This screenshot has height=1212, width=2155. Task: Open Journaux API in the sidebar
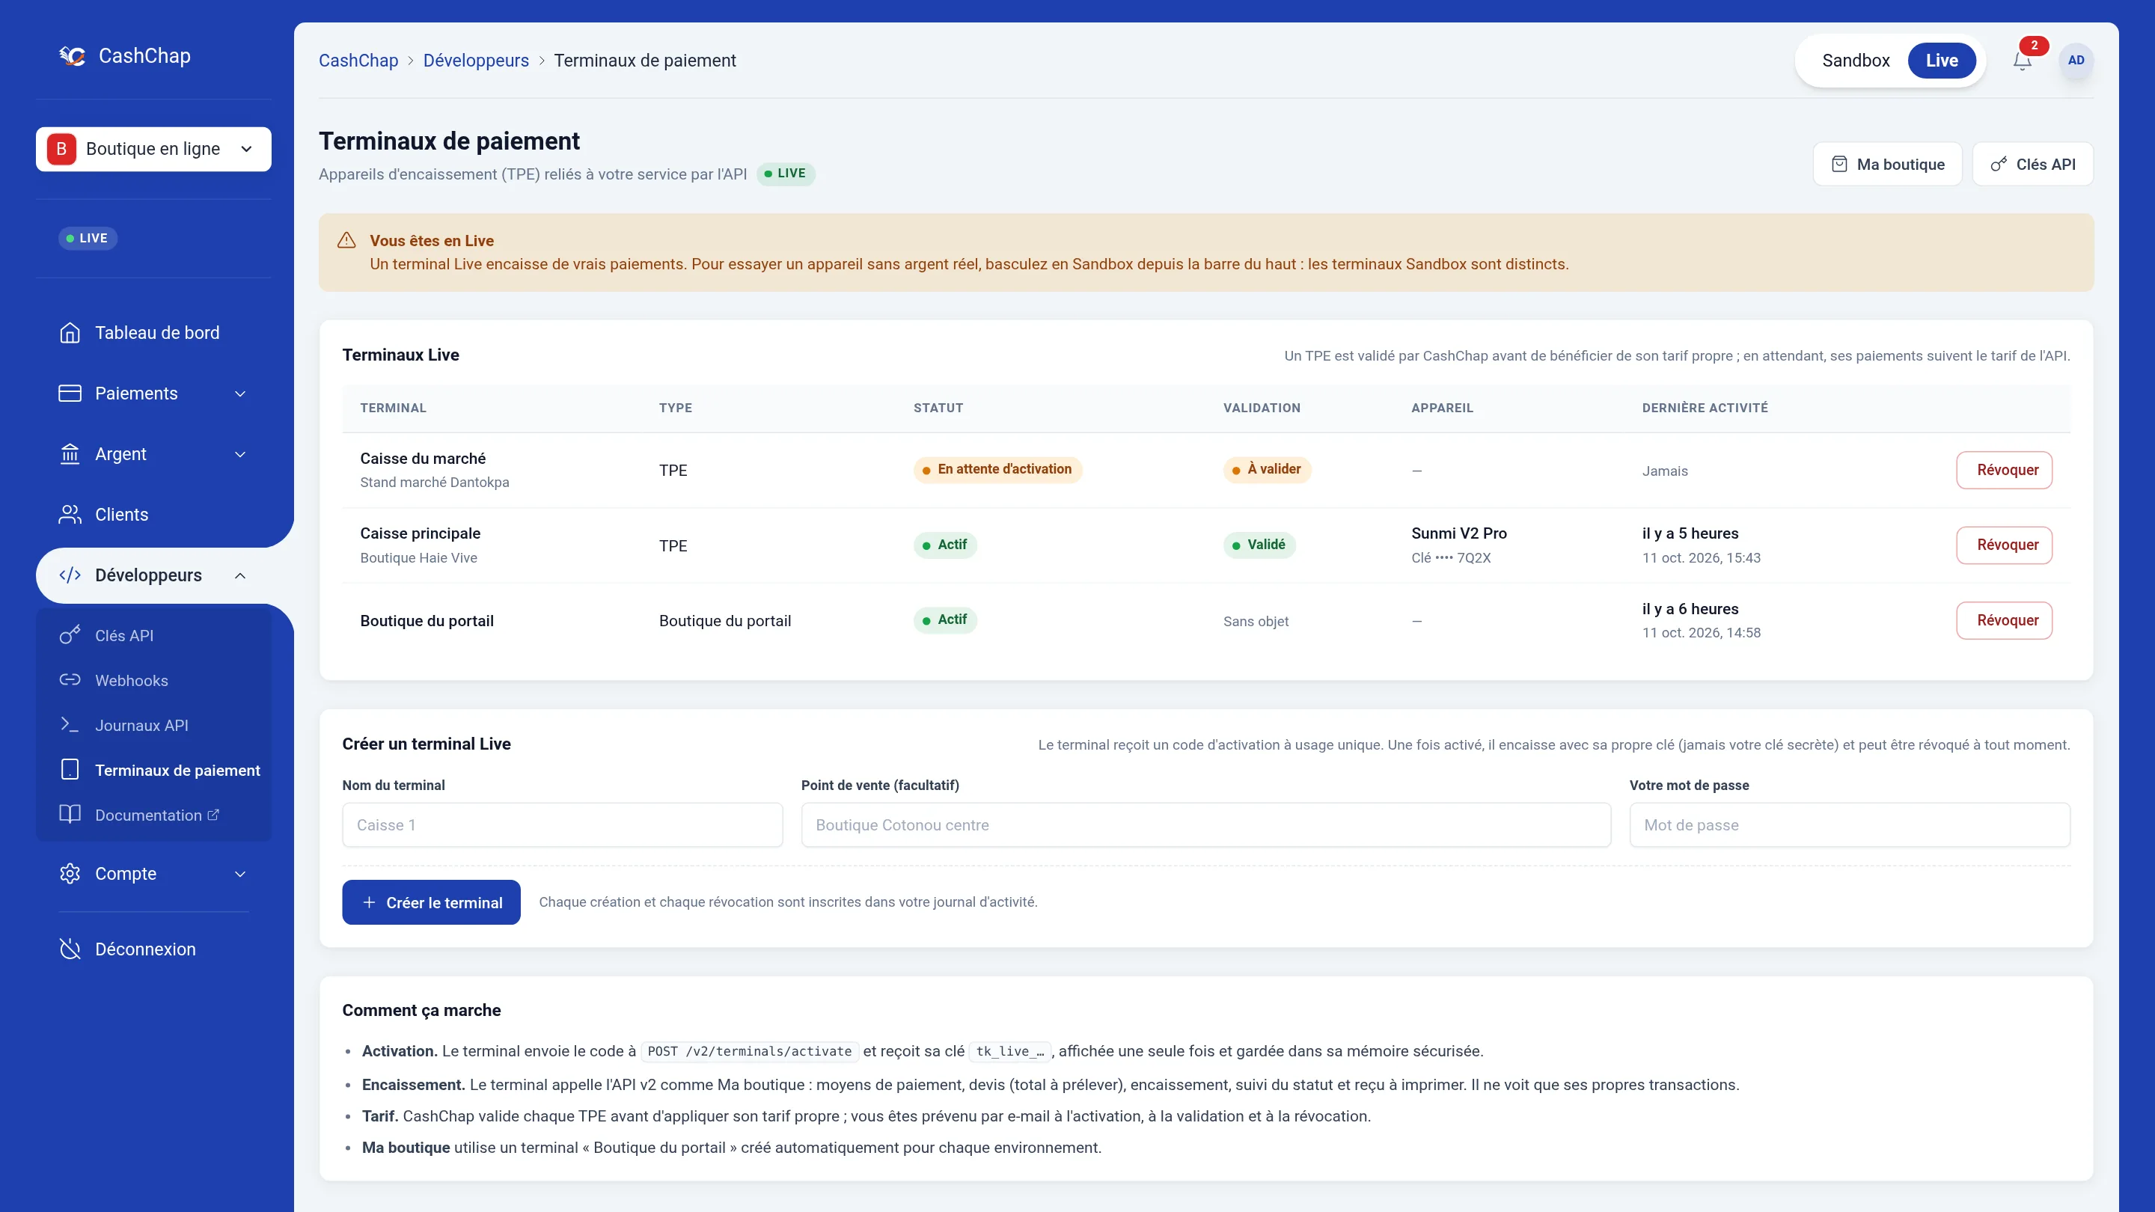click(154, 725)
